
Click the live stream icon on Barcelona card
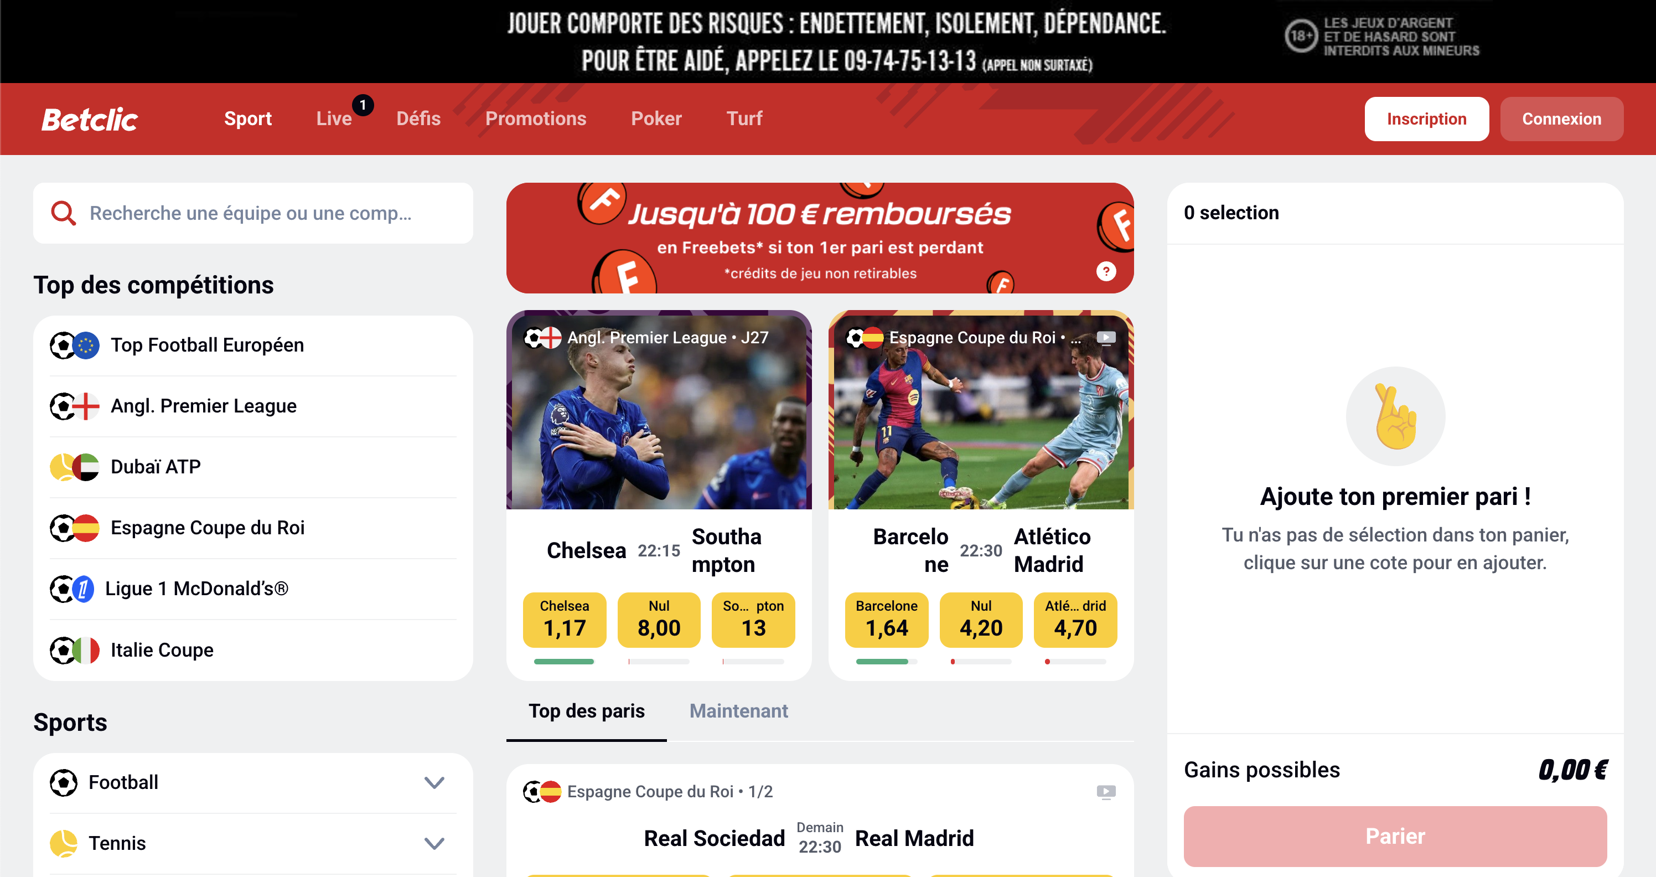tap(1106, 338)
